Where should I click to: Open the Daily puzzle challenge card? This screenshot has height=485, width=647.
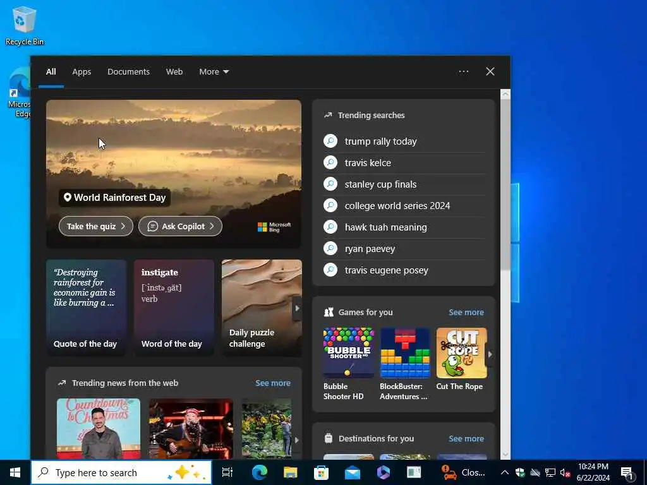(x=262, y=308)
